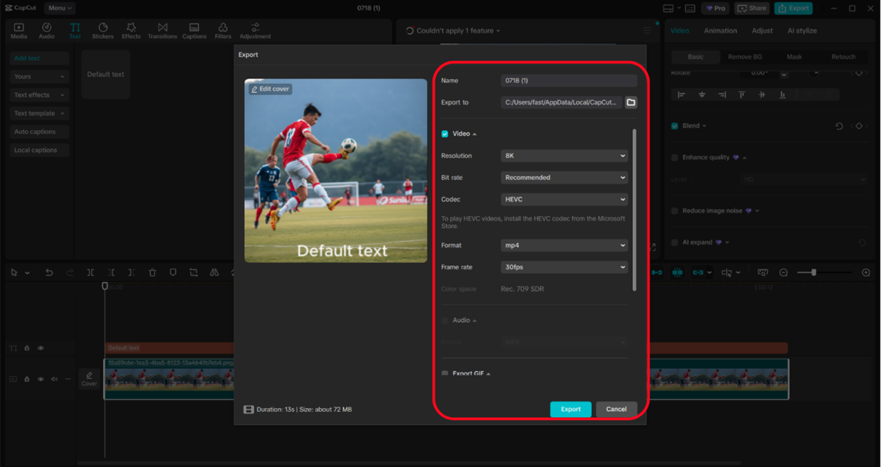
Task: Select the Filters icon in top toolbar
Action: (x=223, y=31)
